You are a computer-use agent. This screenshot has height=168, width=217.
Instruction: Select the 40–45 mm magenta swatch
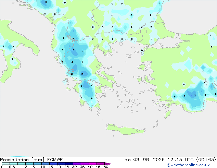[93, 164]
